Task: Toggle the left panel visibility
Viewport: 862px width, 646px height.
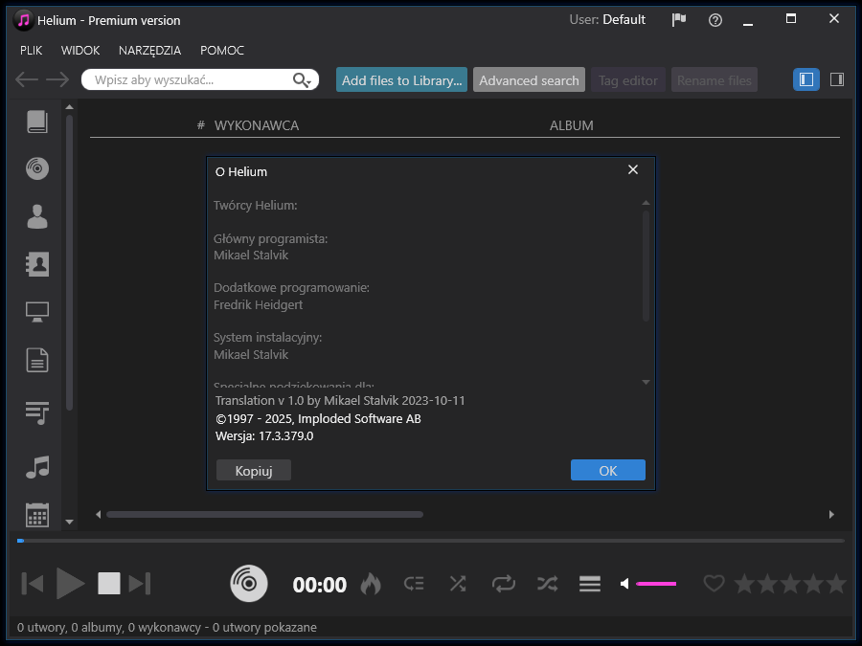Action: click(805, 79)
